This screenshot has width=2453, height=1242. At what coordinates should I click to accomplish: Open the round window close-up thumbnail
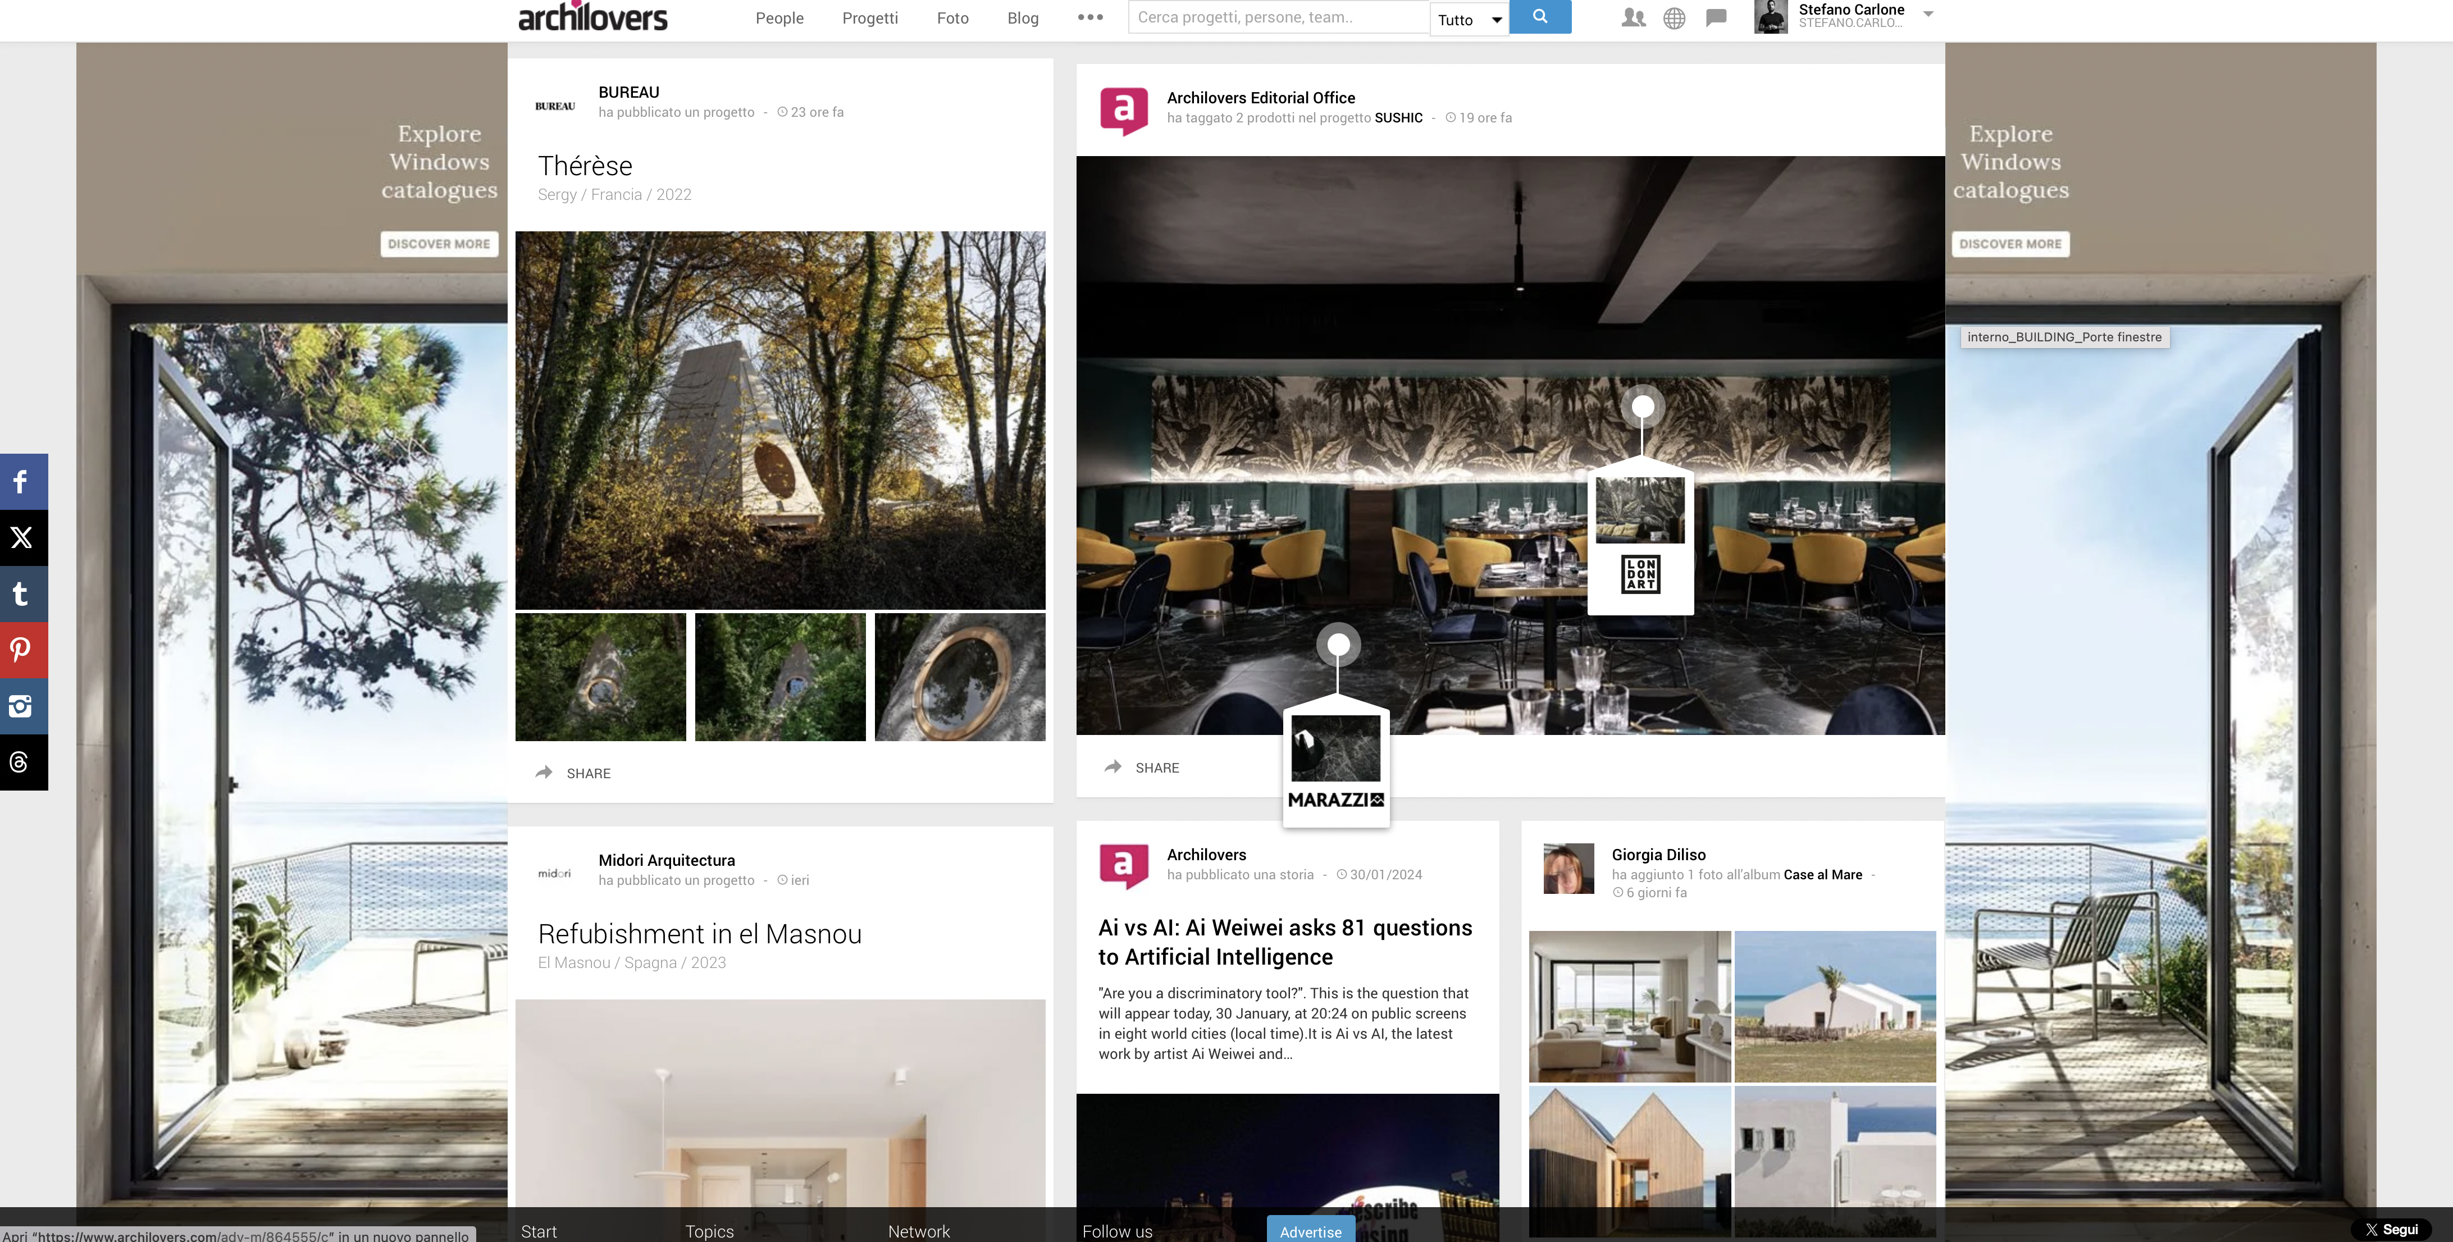pyautogui.click(x=960, y=677)
